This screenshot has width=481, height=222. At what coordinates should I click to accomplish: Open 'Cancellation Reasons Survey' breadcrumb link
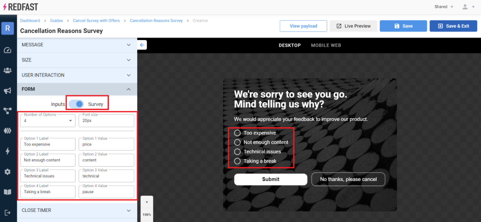point(156,21)
